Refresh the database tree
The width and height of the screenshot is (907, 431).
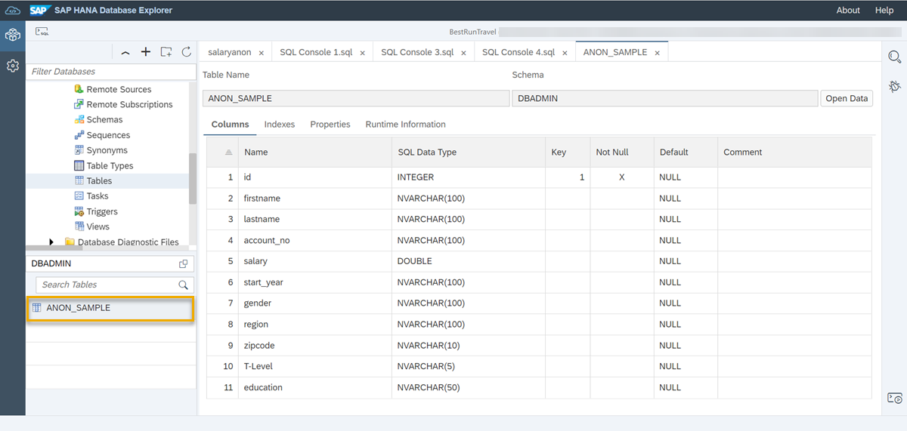187,52
